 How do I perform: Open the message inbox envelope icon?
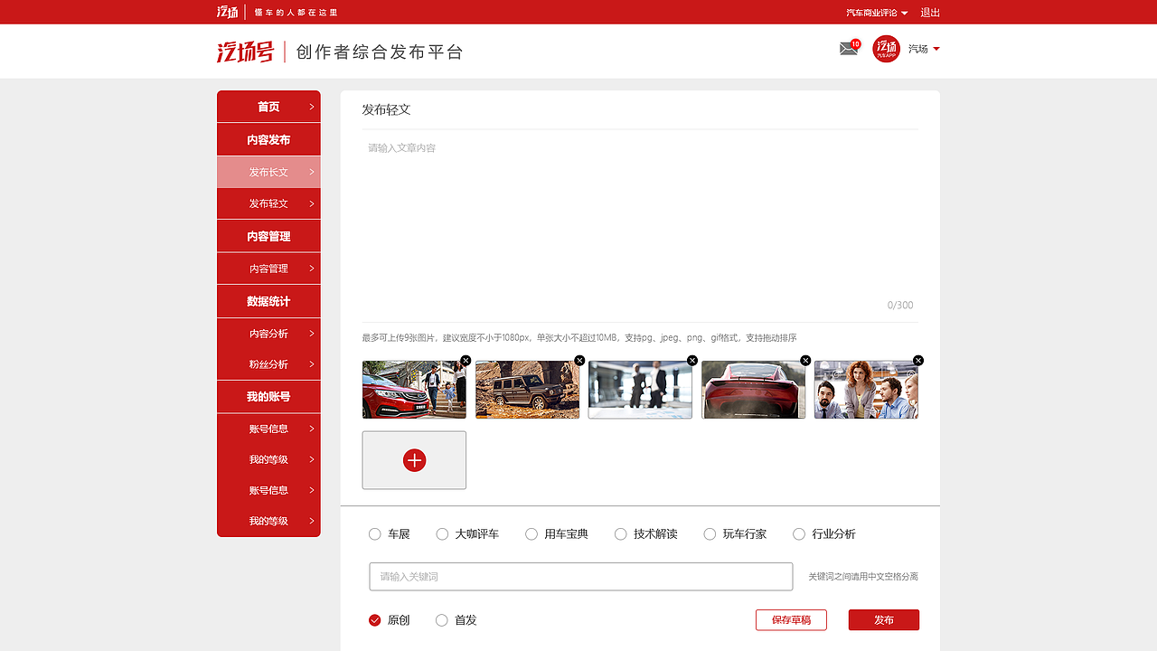pyautogui.click(x=847, y=49)
